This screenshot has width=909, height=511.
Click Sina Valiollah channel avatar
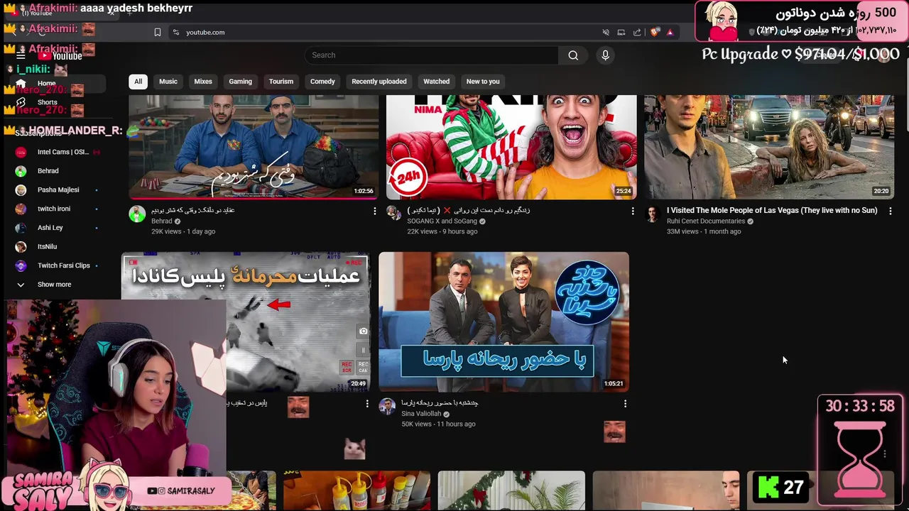387,406
